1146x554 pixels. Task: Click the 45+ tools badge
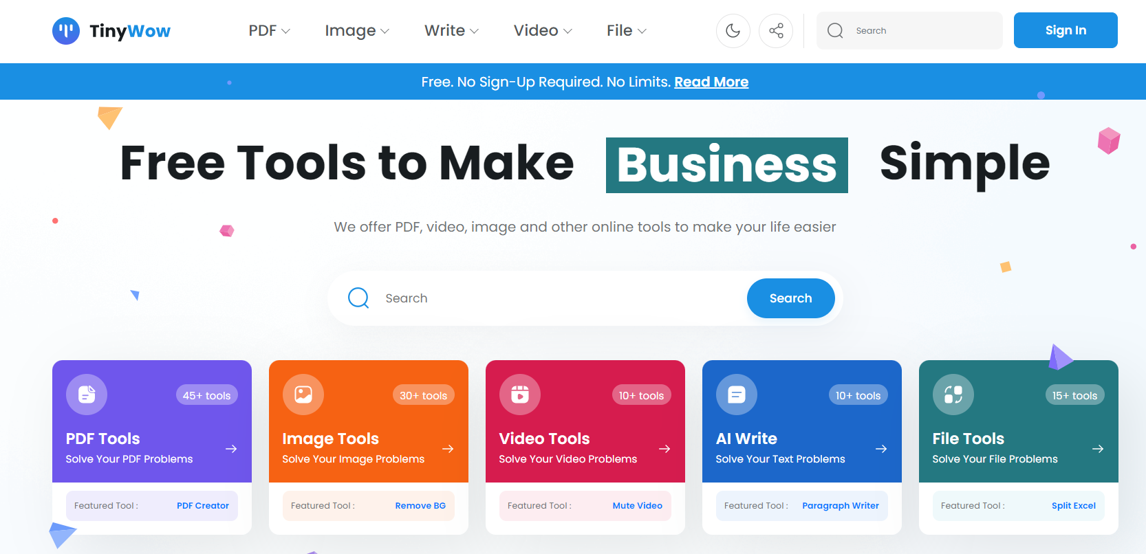point(207,395)
